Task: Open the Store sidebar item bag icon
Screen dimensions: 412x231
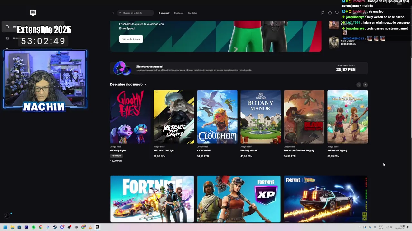Action: [x=7, y=26]
